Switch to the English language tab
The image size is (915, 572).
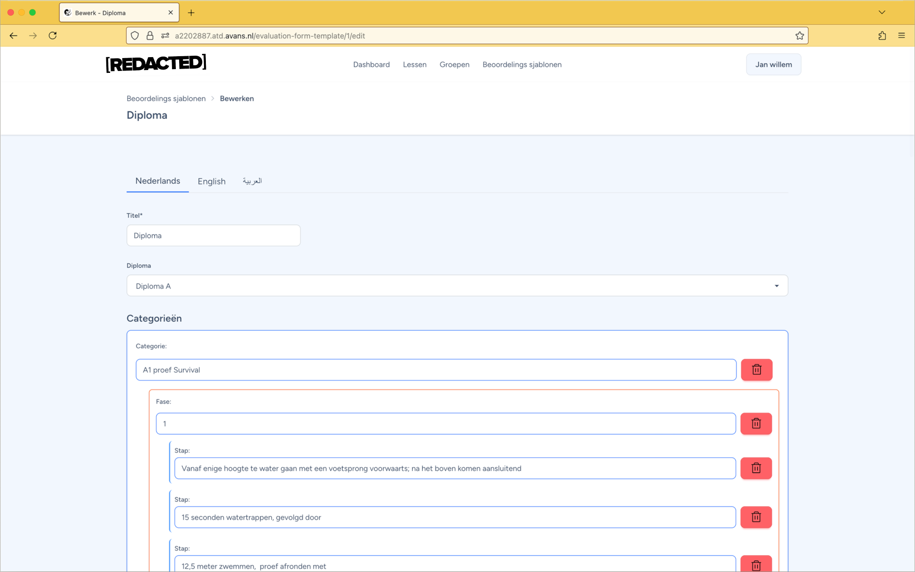211,181
